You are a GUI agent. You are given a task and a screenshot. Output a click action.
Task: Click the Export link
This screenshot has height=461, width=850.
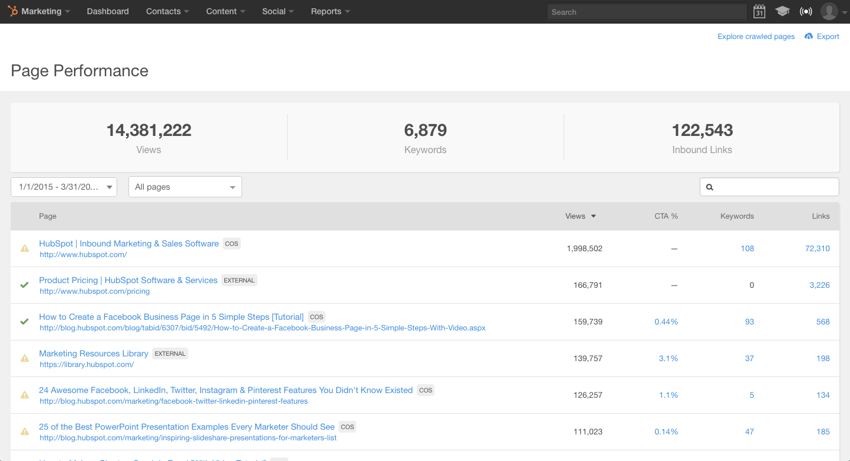[828, 36]
